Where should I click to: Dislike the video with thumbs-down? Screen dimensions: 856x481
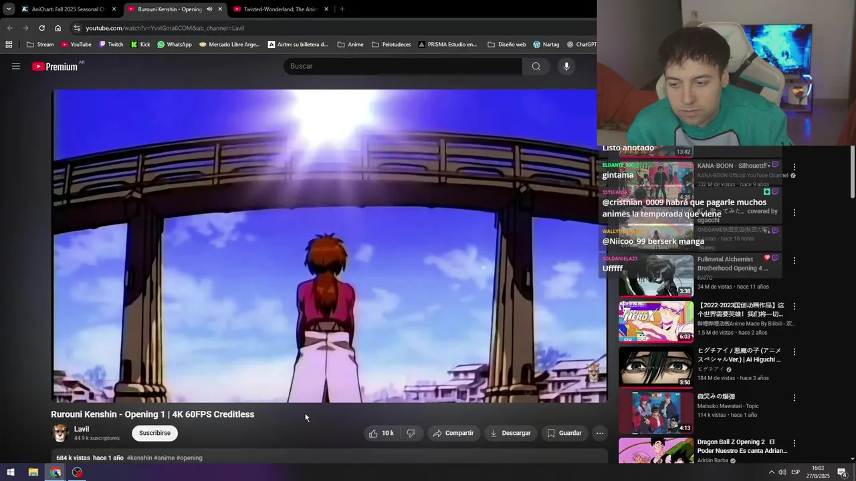[411, 433]
